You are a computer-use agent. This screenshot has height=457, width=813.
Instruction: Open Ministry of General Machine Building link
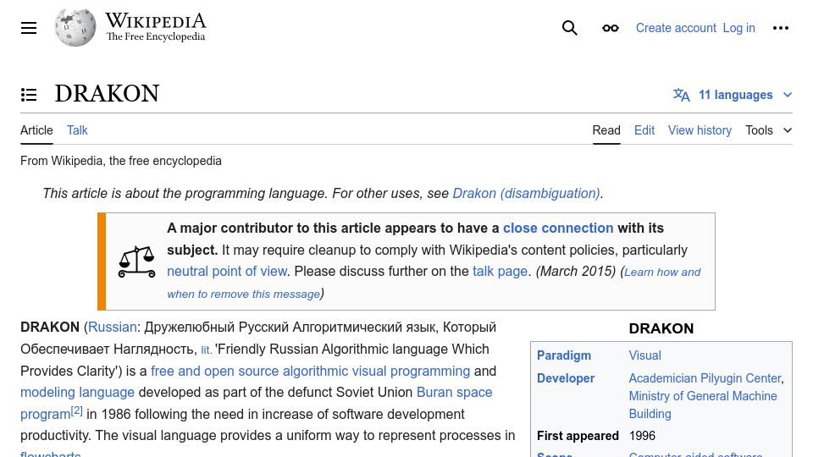click(x=703, y=405)
